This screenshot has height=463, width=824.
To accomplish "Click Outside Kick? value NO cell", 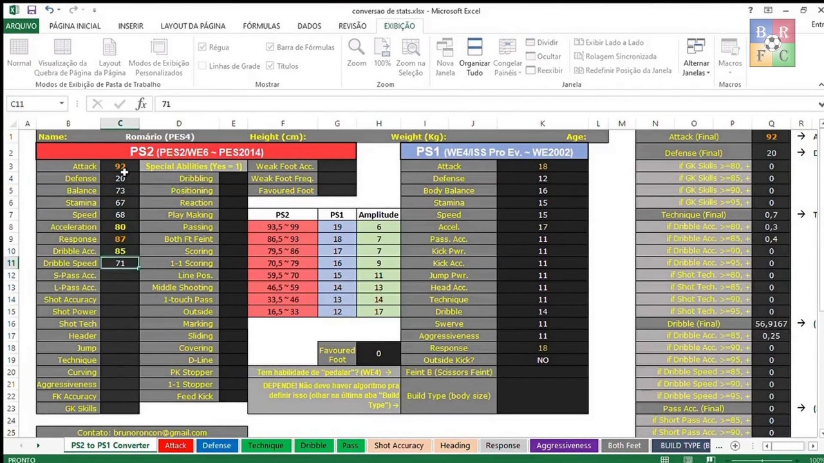I will [543, 360].
